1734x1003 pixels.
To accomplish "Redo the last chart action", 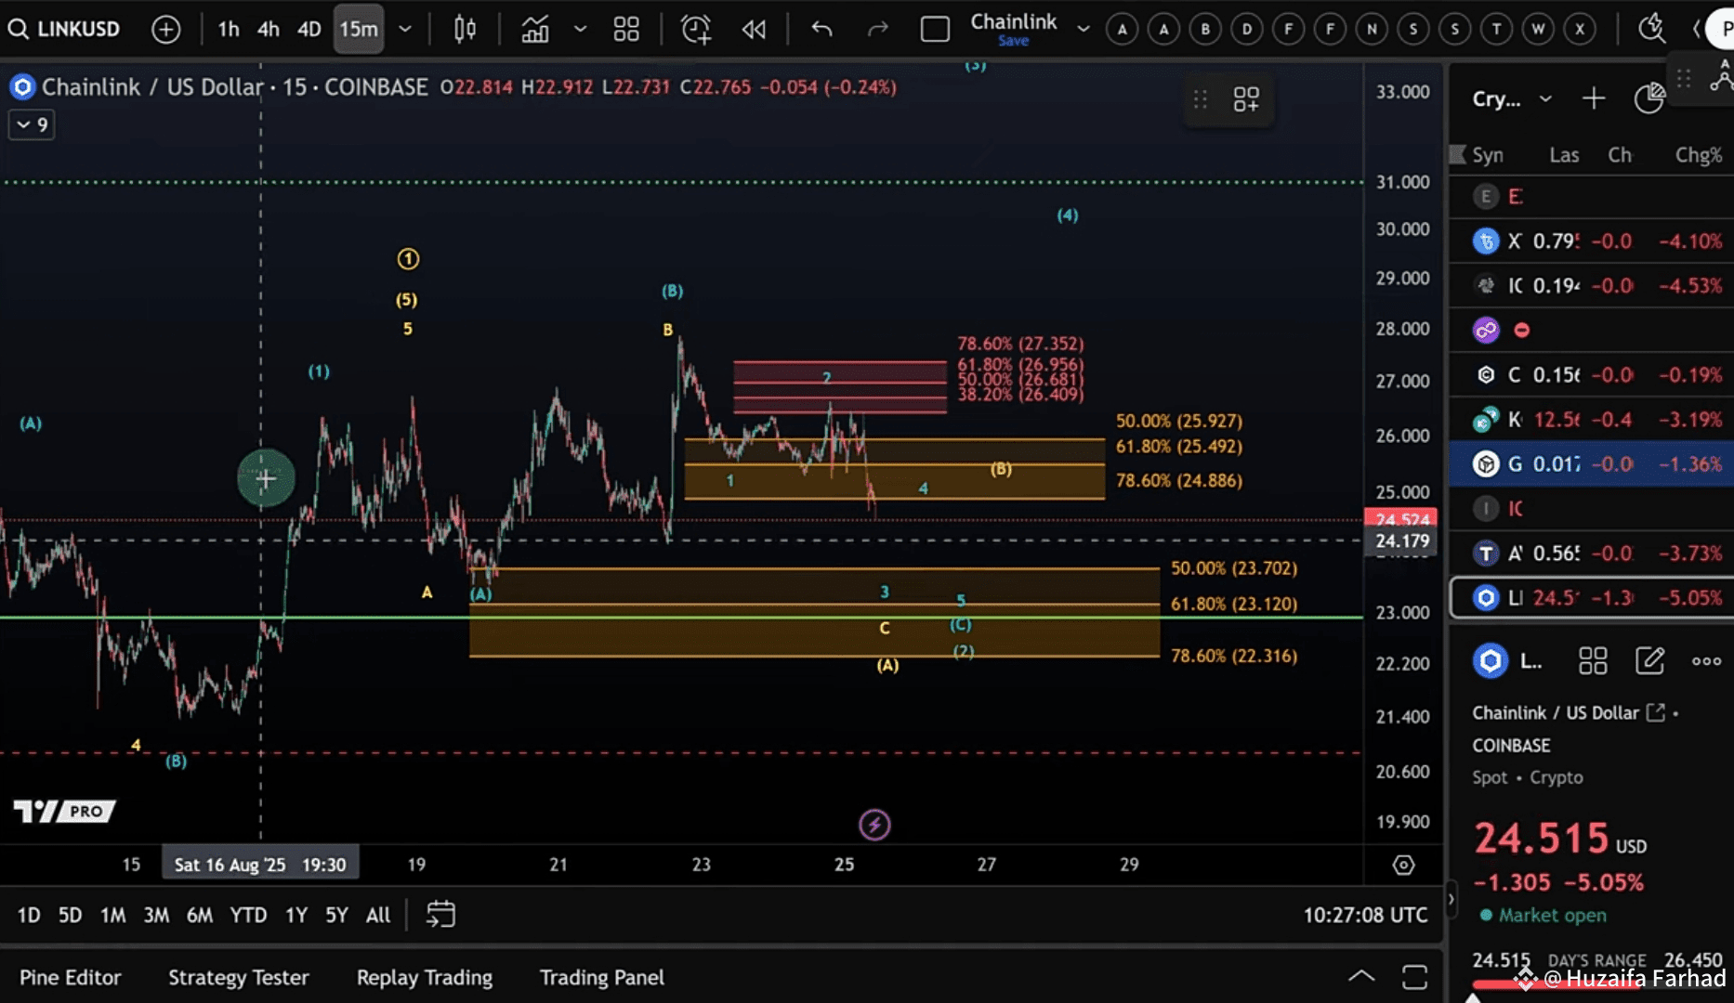I will point(877,29).
